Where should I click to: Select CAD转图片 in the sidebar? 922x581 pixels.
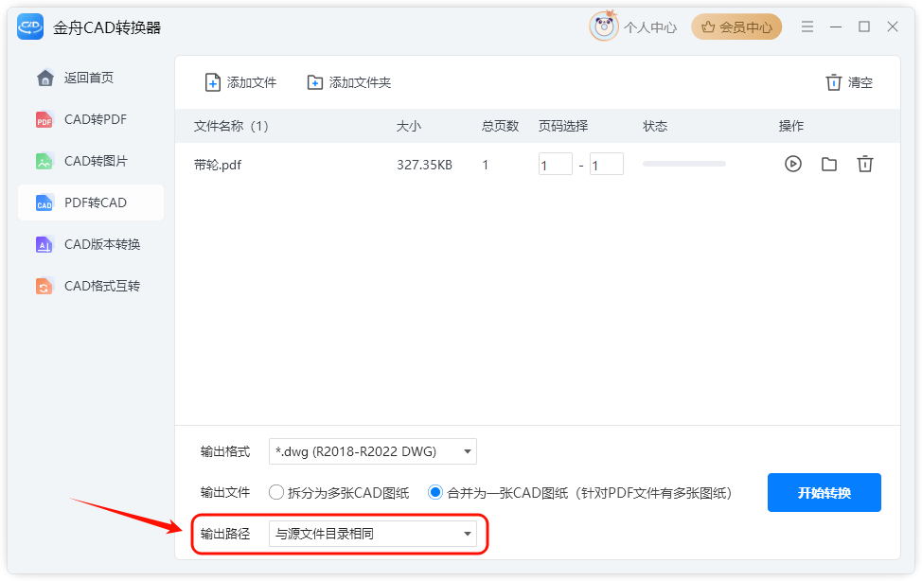click(x=91, y=161)
